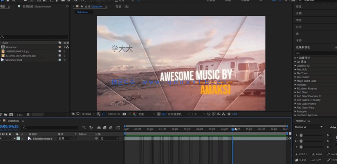Select Slideshow.mp4 in the Project panel
The height and width of the screenshot is (164, 337).
14,60
